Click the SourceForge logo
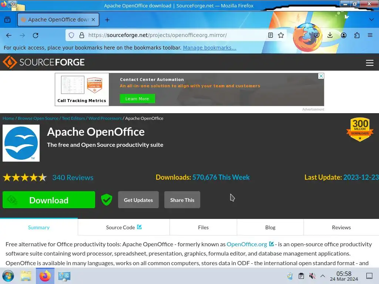The width and height of the screenshot is (379, 284). click(x=44, y=62)
